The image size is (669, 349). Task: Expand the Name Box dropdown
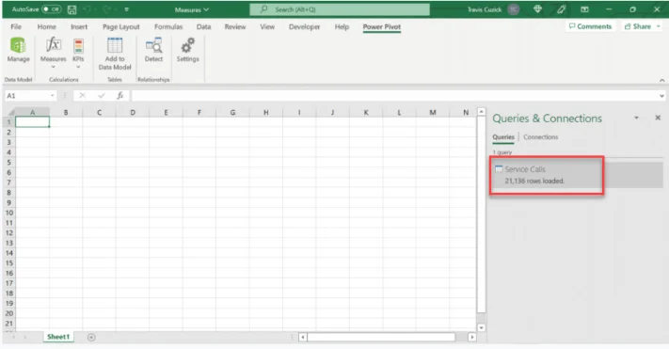click(x=52, y=96)
